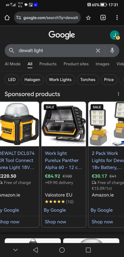Collapse keyboard with down chevron

[15, 250]
